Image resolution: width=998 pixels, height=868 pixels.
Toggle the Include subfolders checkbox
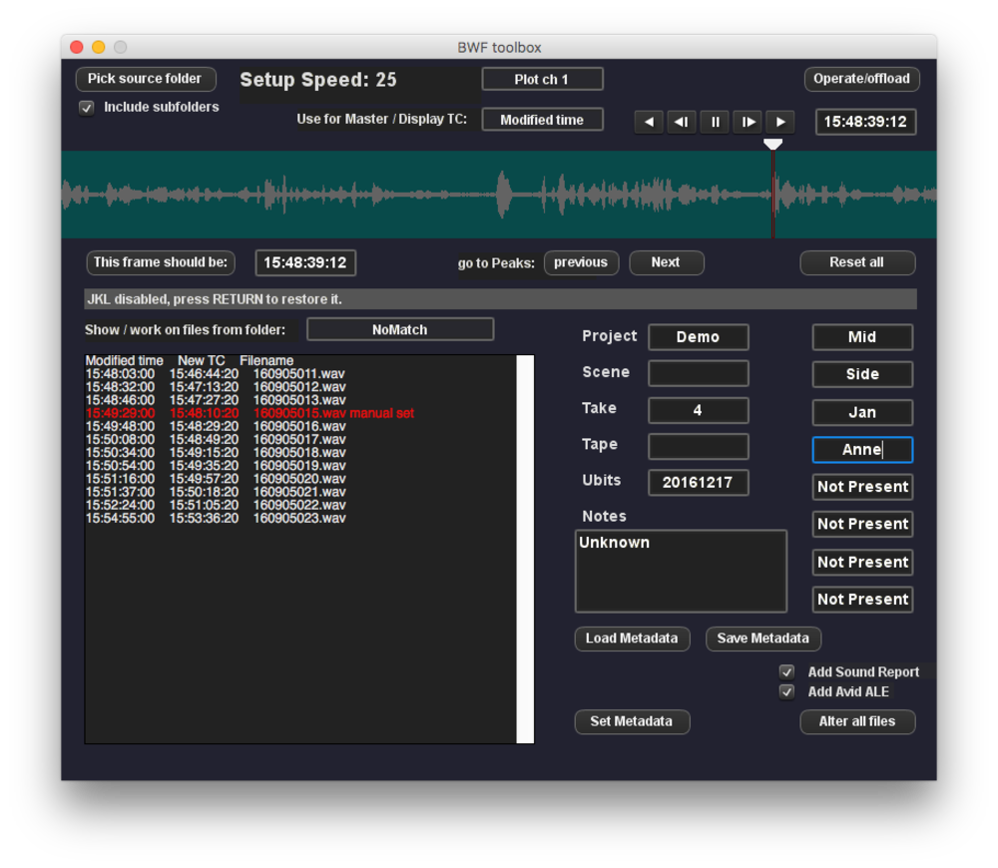click(x=87, y=108)
